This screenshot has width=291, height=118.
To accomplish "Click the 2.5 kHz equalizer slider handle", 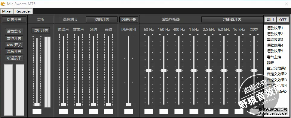I will click(209, 70).
